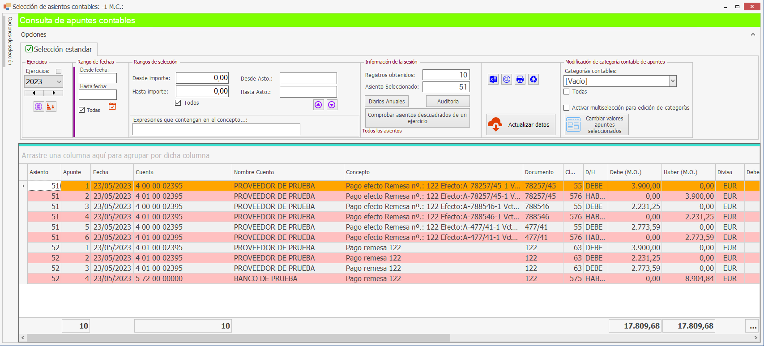Viewport: 764px width, 346px height.
Task: Print the accounting entries list
Action: [520, 80]
